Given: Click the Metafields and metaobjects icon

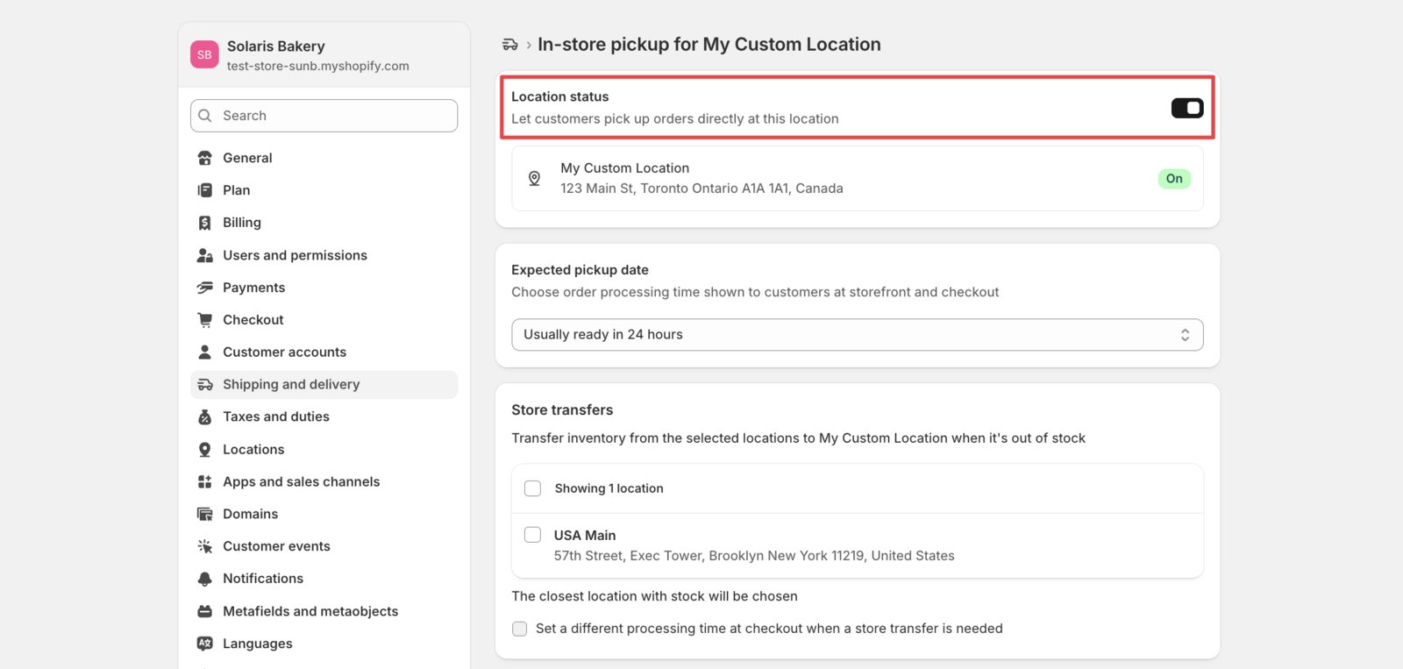Looking at the screenshot, I should coord(204,611).
